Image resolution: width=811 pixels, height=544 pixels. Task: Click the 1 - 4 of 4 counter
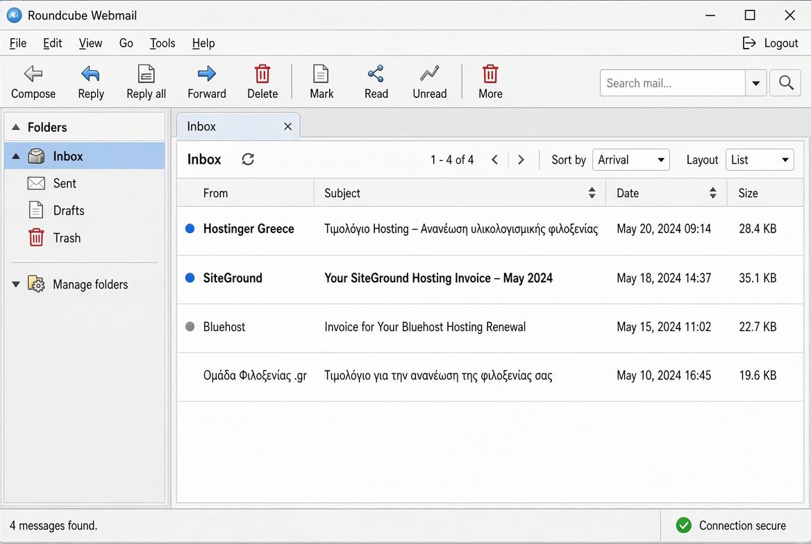point(452,160)
